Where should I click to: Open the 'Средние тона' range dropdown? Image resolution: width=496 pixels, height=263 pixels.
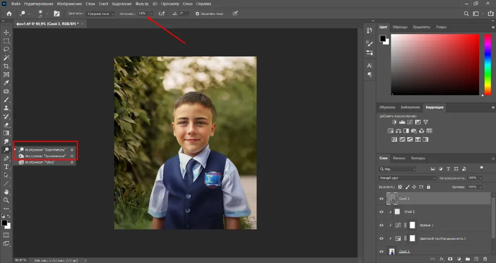[100, 13]
